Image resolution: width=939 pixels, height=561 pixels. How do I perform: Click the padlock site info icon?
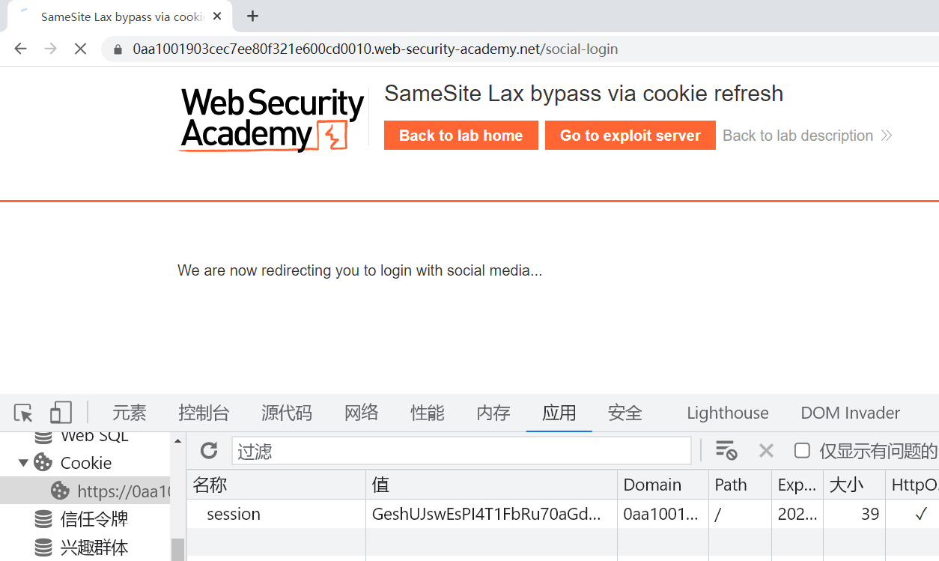point(118,50)
